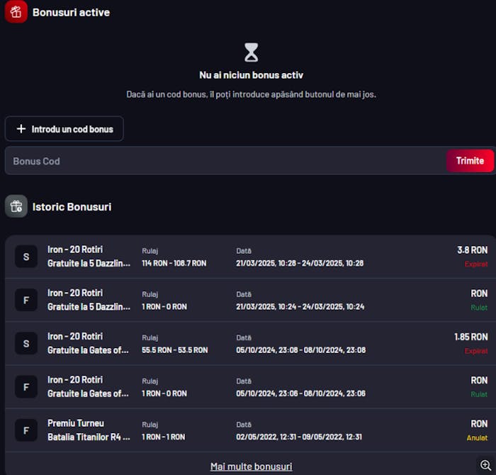Click the magnifier zoom icon at bottom right

485,465
